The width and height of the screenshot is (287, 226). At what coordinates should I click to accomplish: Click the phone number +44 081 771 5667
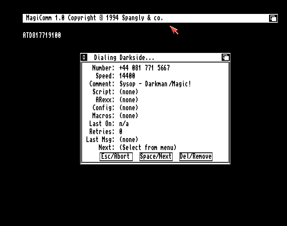(144, 68)
